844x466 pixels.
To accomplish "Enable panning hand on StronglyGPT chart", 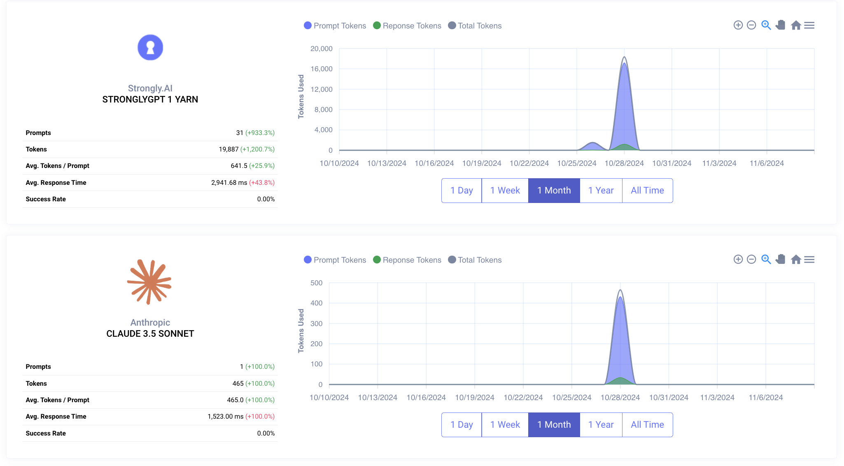I will 781,25.
